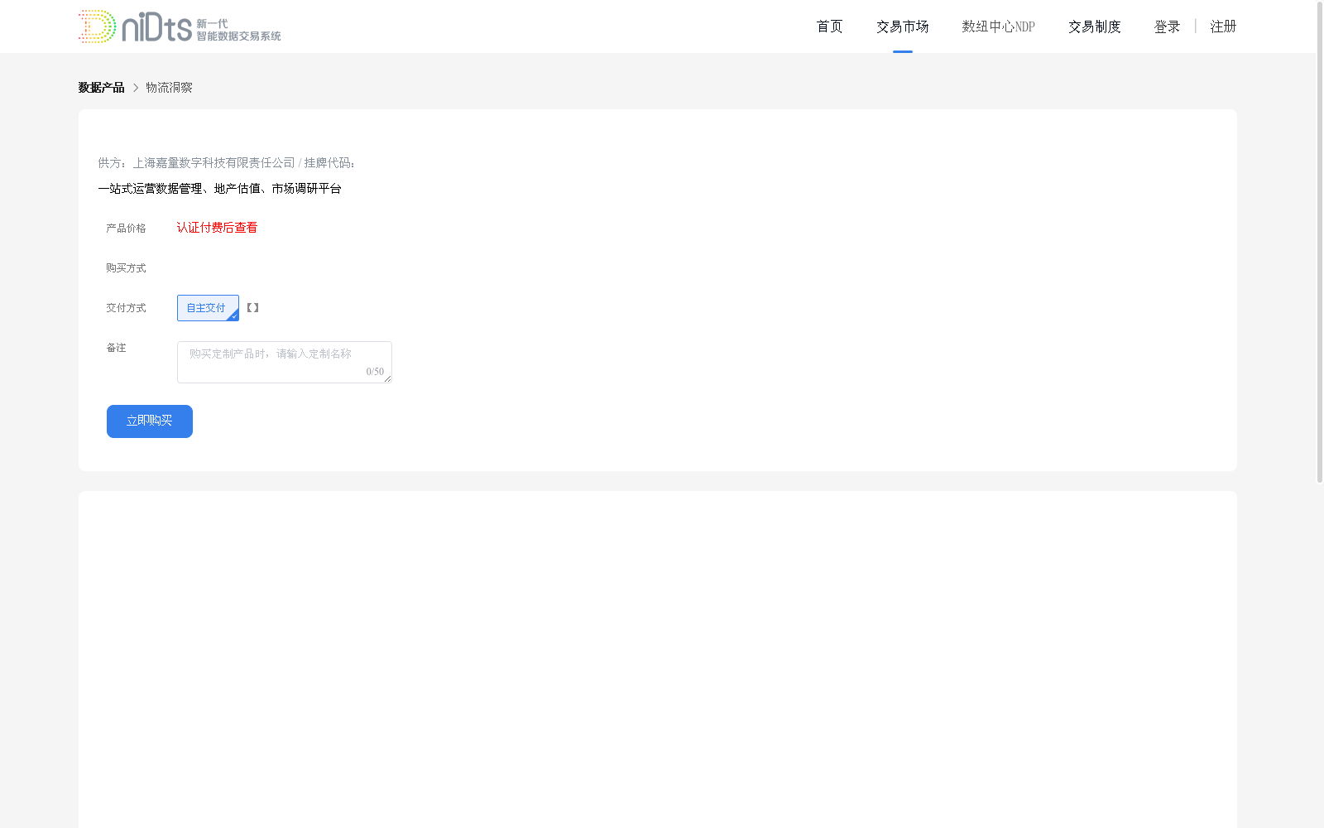Select the 自主交付 delivery option
This screenshot has height=828, width=1324.
tap(208, 308)
